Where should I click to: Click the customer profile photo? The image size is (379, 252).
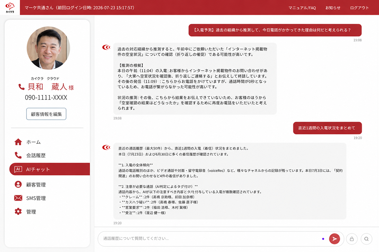(x=48, y=48)
